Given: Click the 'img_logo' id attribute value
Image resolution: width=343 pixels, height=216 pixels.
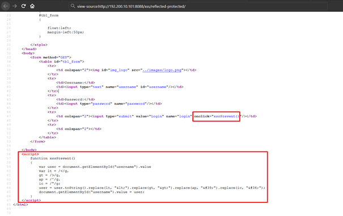Looking at the screenshot, I should [119, 70].
